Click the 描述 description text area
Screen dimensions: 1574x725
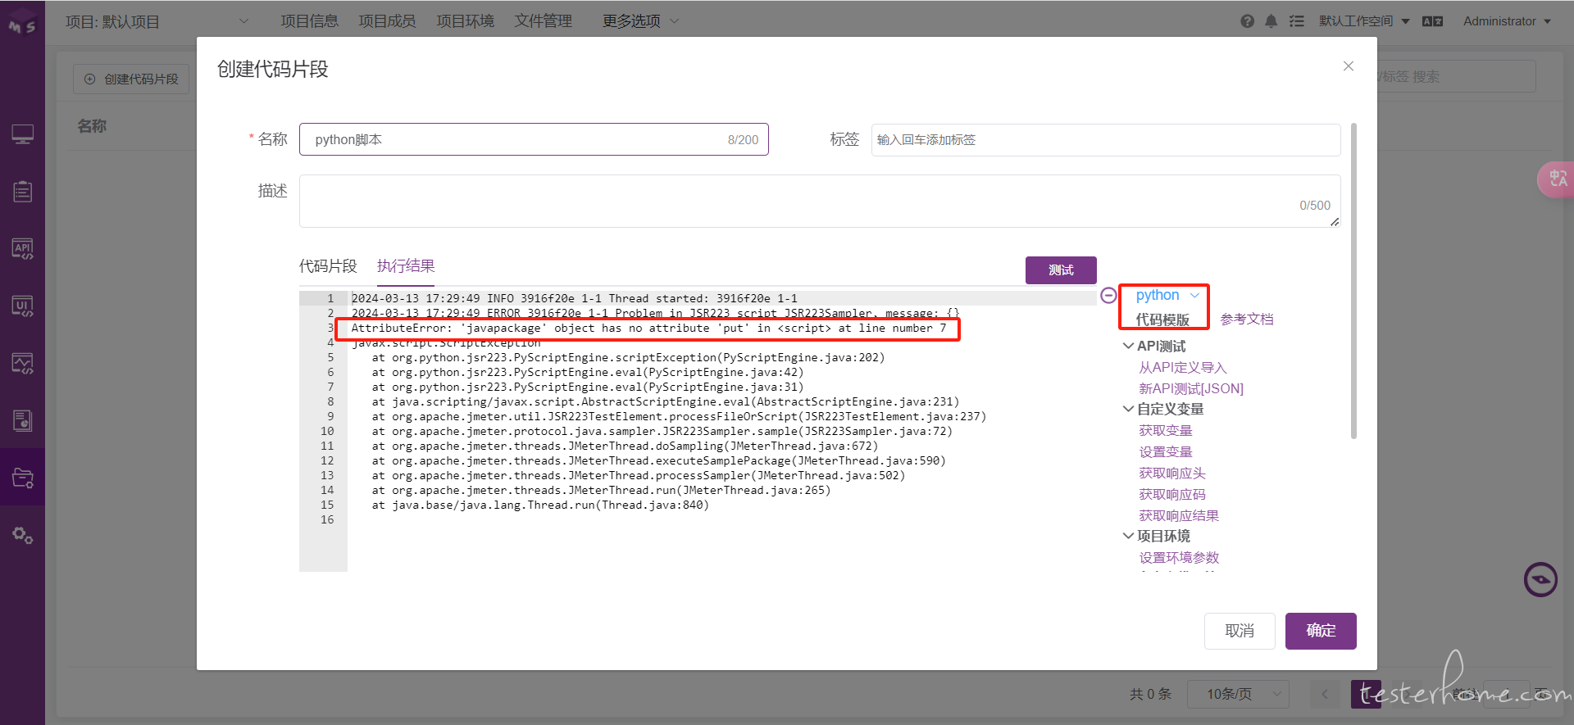[820, 201]
